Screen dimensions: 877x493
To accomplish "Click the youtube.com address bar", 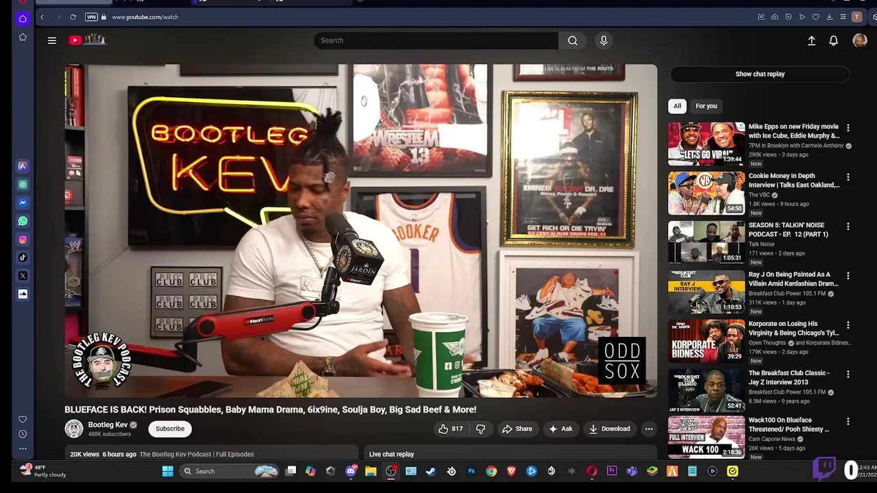I will point(145,17).
